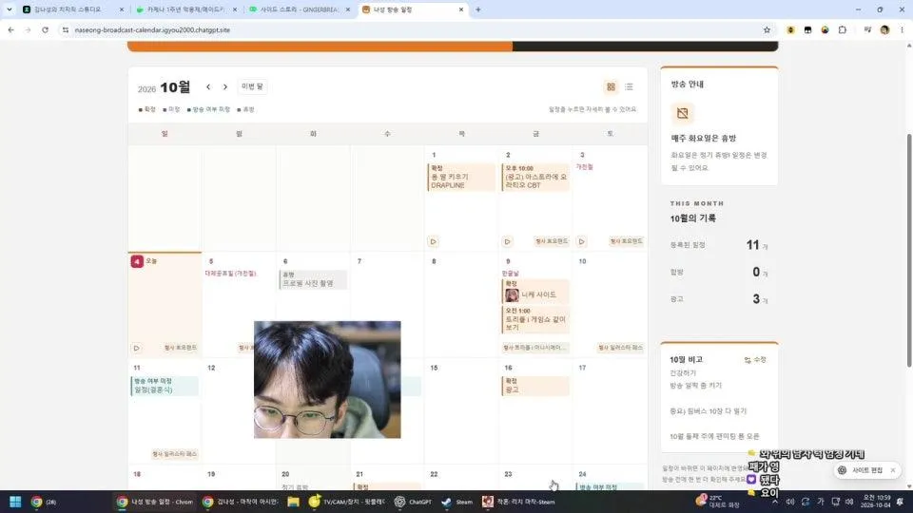Click play icon on October 3 cell
The image size is (913, 513).
click(x=581, y=241)
